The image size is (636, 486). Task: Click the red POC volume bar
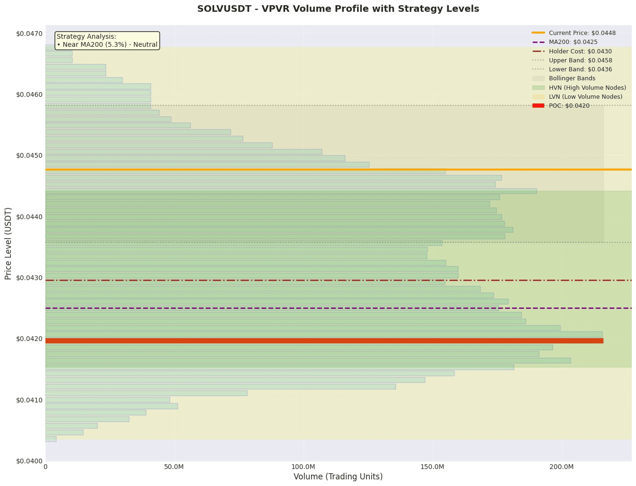point(324,341)
